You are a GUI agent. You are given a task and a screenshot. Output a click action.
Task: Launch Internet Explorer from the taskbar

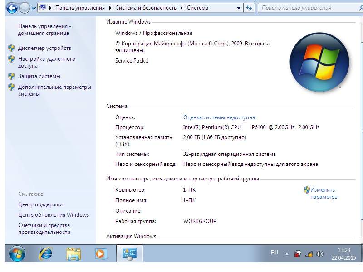click(x=45, y=253)
